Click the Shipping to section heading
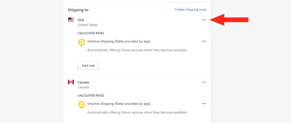 click(x=78, y=10)
